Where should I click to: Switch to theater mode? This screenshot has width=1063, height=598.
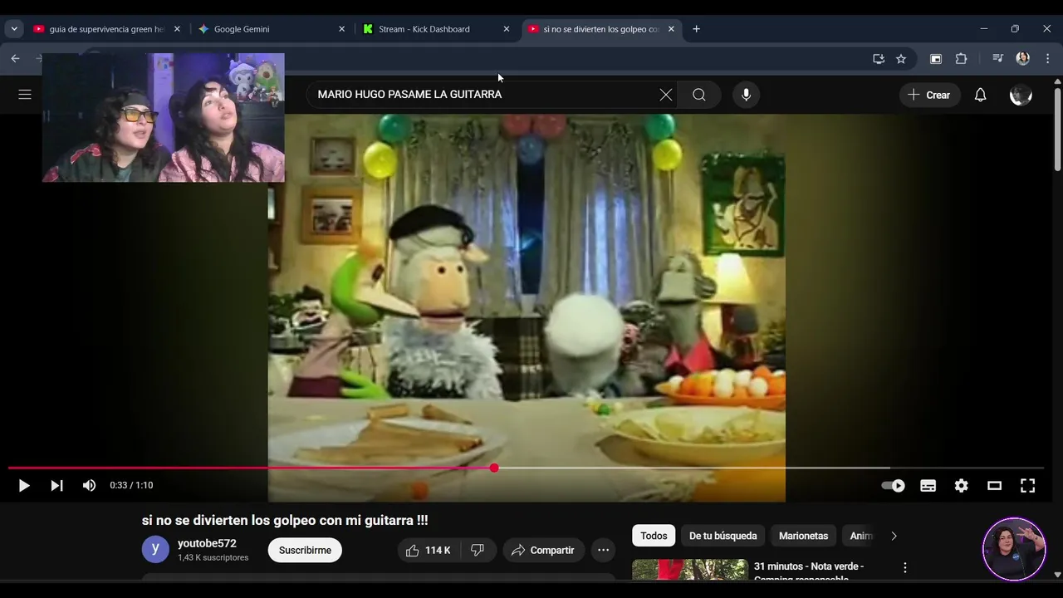(994, 486)
